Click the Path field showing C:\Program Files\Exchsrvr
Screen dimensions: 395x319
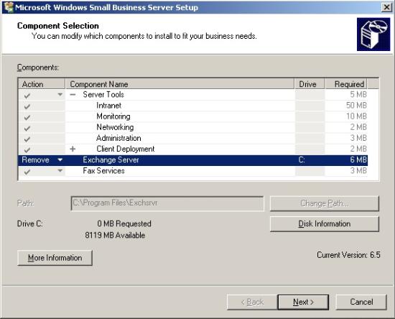point(167,203)
